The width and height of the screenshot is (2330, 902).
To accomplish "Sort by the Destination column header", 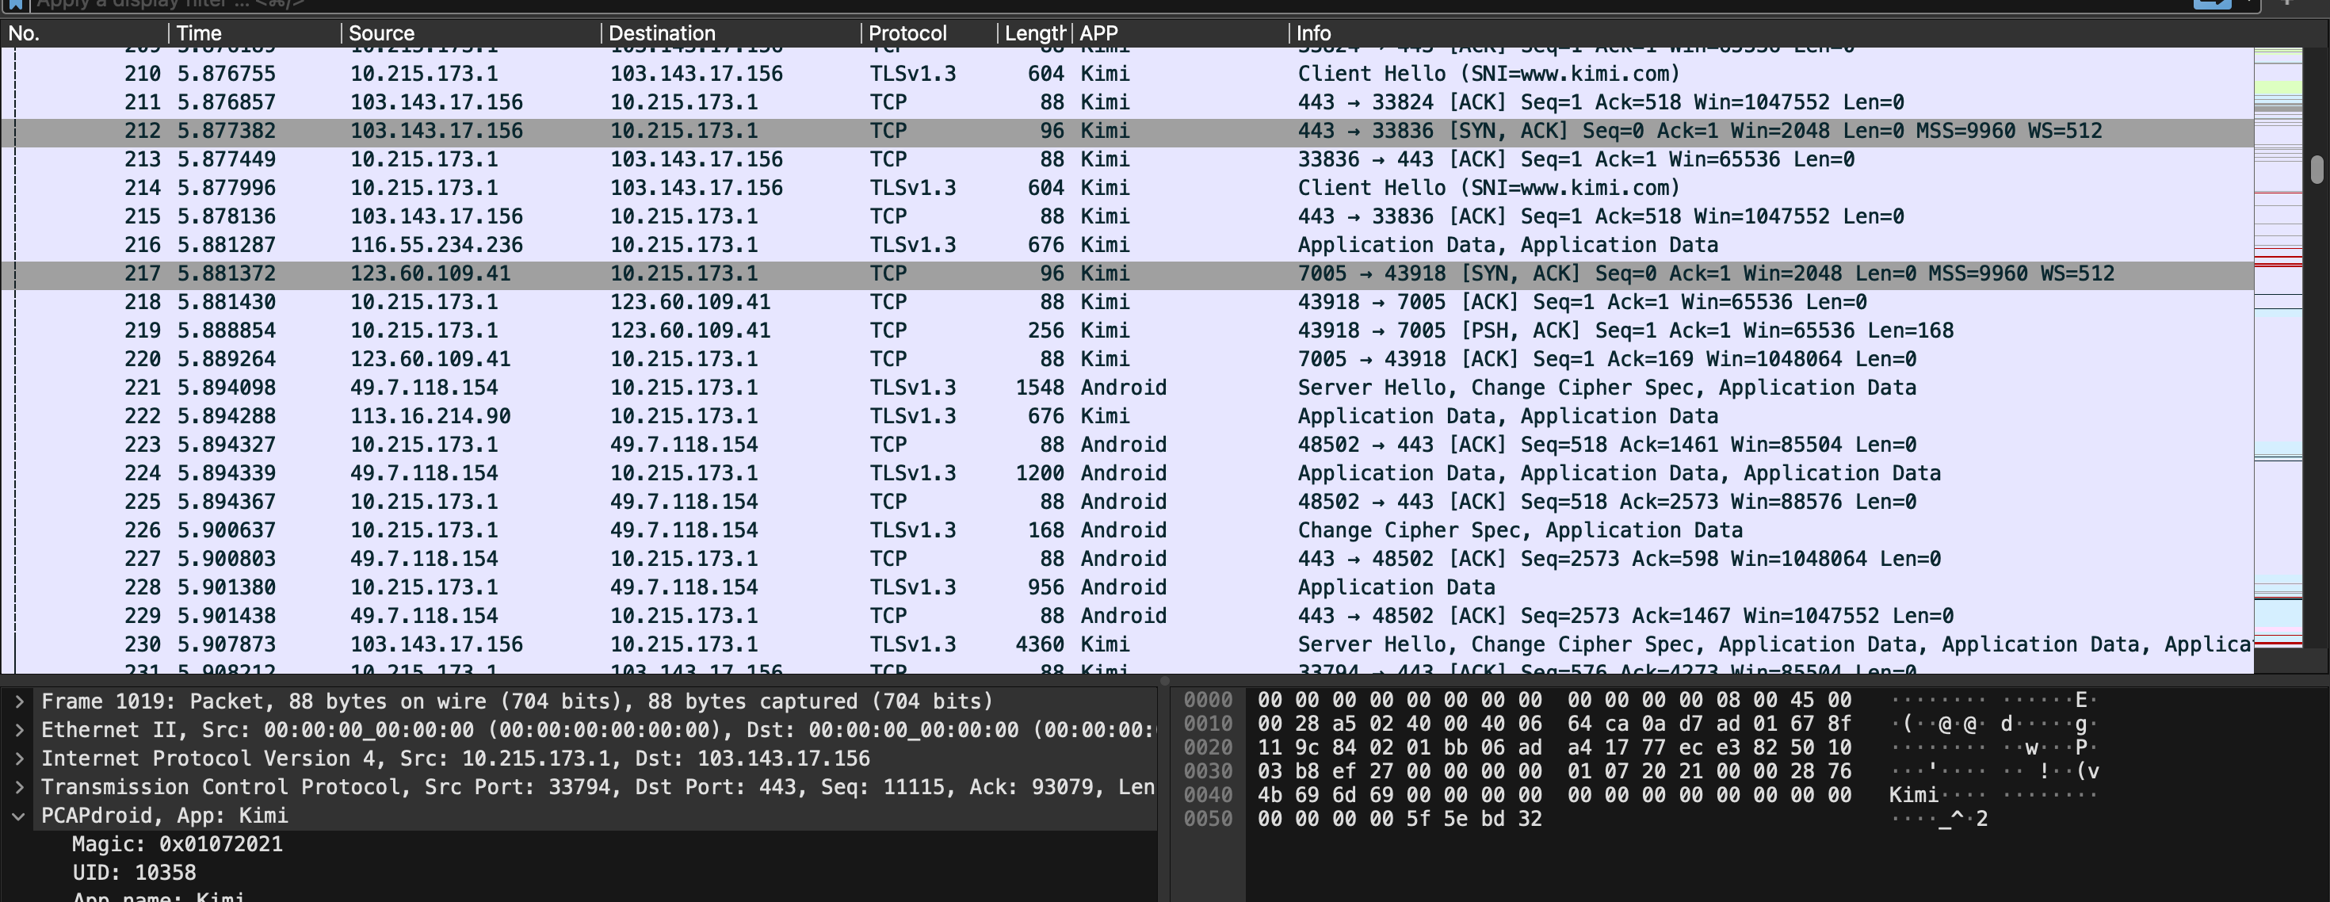I will [x=731, y=33].
